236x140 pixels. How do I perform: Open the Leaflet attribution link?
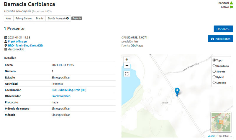pos(211,136)
